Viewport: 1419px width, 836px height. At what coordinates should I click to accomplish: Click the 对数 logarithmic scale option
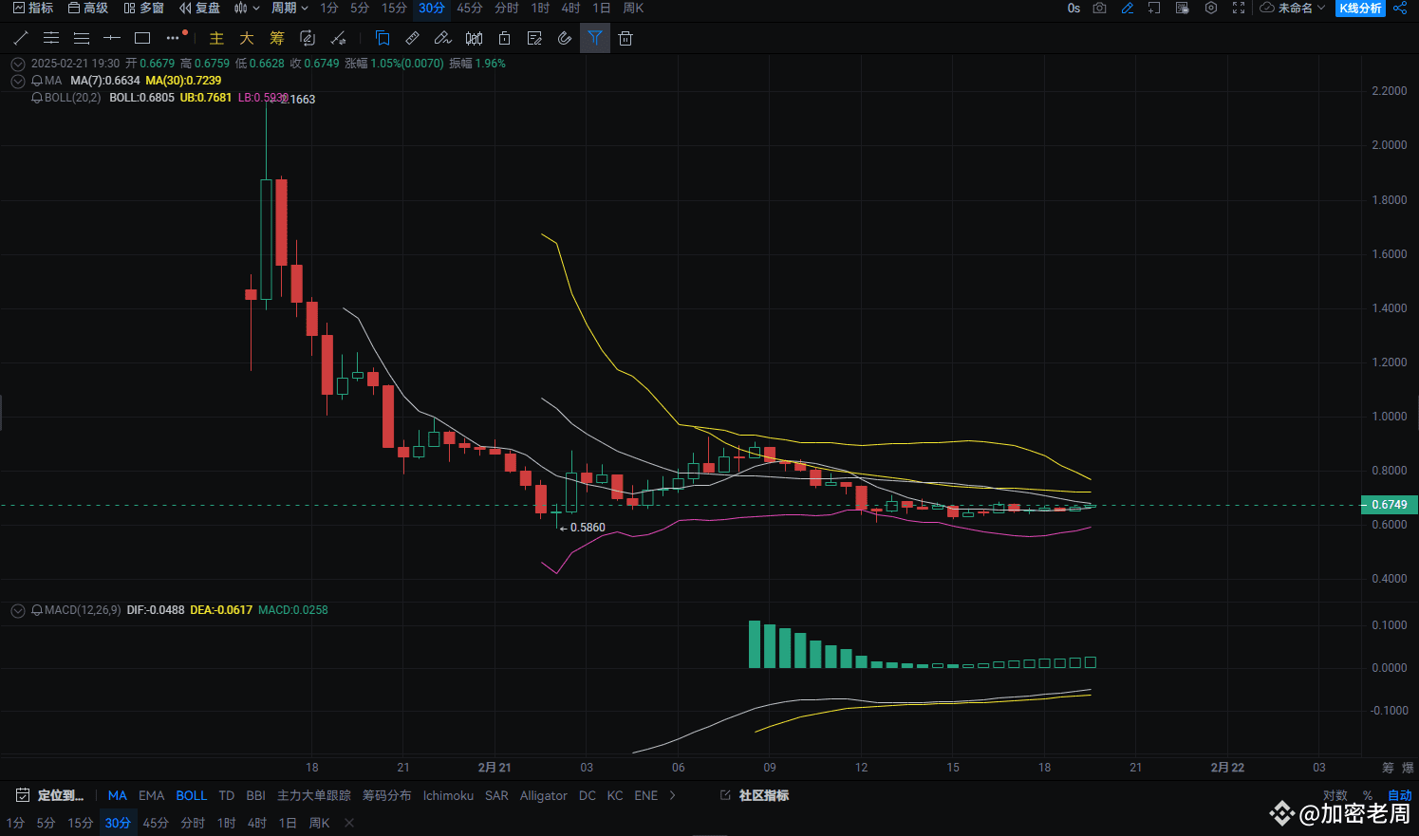(1335, 795)
